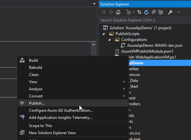Open AzureApiDemo-WAWS-dev.json file
The height and width of the screenshot is (140, 191).
point(155,45)
